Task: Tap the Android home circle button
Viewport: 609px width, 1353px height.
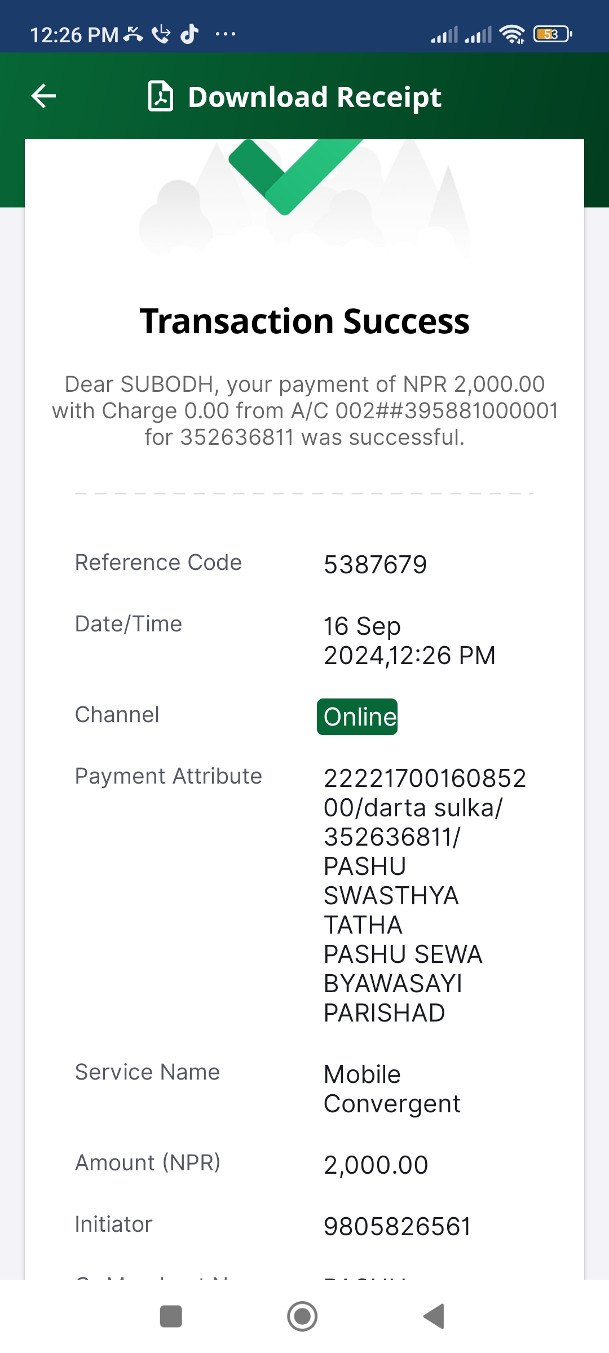Action: tap(302, 1316)
